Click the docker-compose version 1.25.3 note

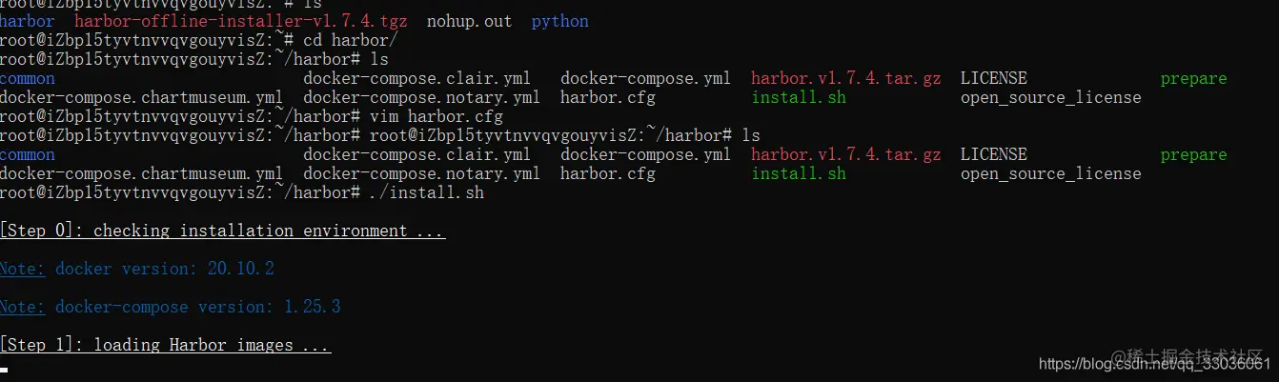170,307
